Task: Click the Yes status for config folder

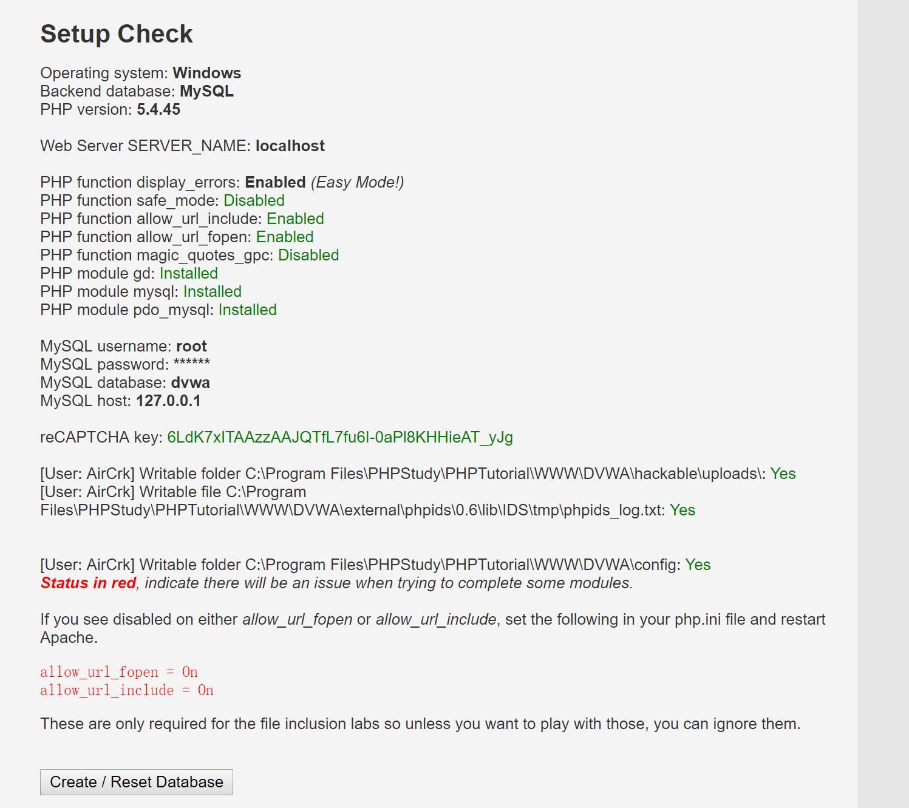Action: (x=698, y=565)
